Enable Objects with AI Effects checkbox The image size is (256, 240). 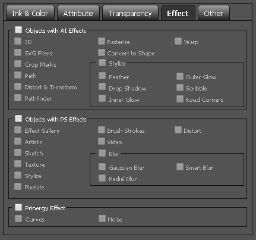[x=18, y=30]
